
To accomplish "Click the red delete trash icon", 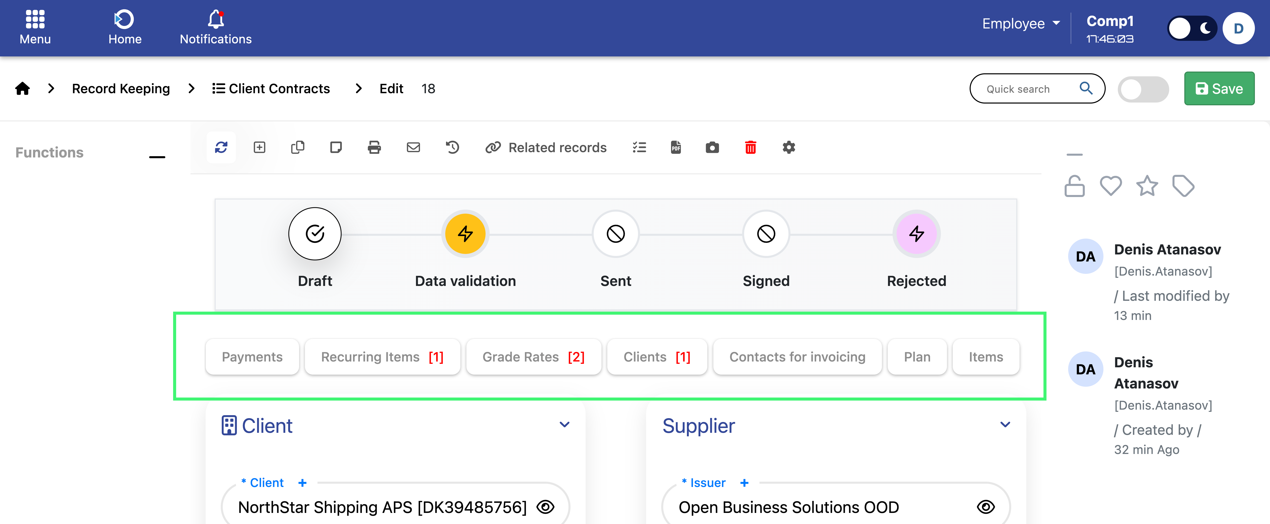I will pyautogui.click(x=750, y=147).
